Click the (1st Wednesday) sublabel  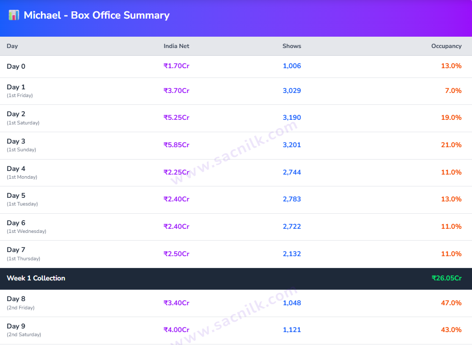[x=26, y=231]
